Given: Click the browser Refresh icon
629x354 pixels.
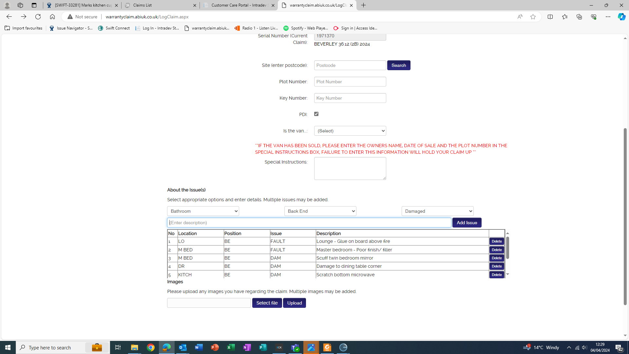Looking at the screenshot, I should [x=38, y=17].
